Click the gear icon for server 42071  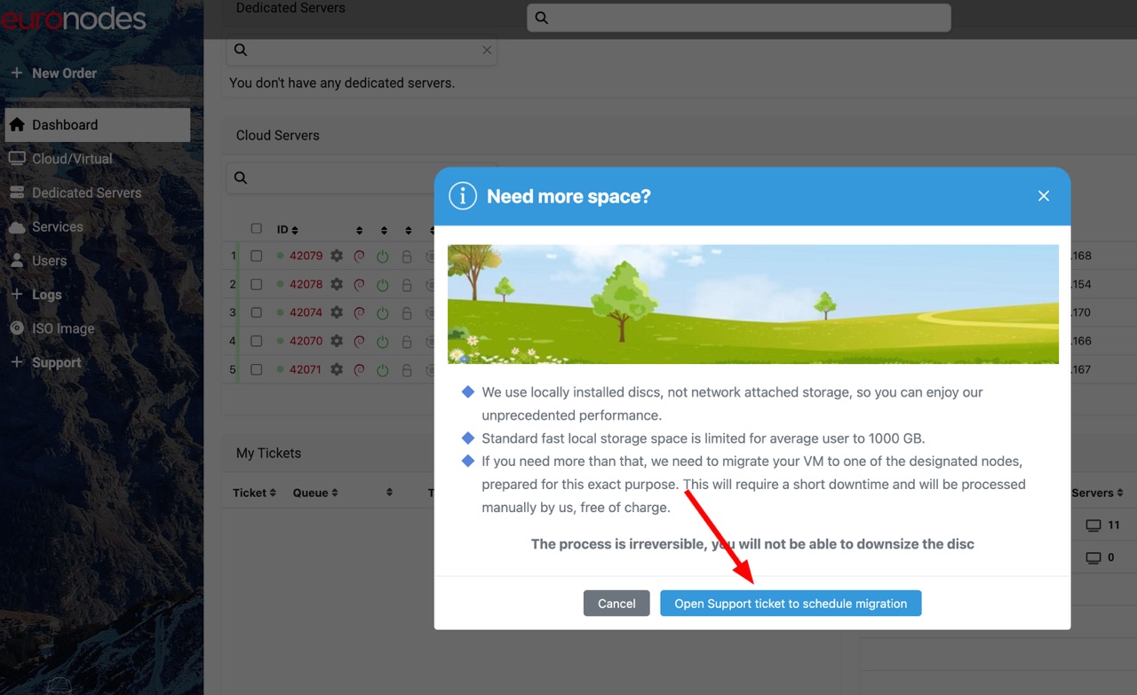(x=337, y=369)
